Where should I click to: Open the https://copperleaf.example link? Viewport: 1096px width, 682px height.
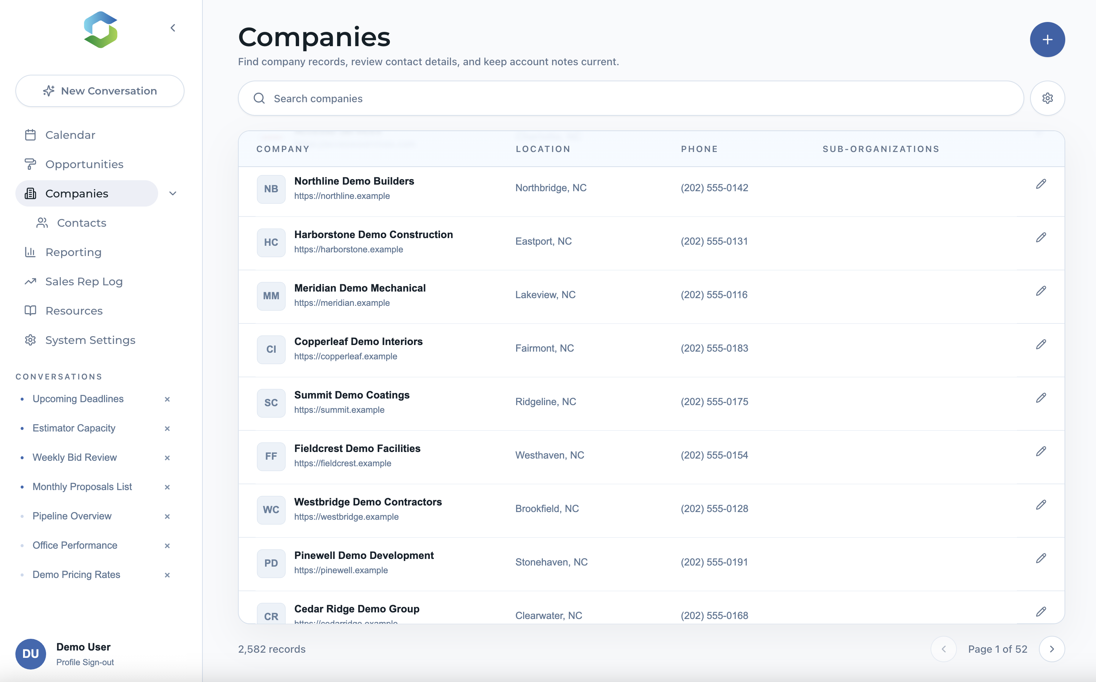click(x=346, y=356)
